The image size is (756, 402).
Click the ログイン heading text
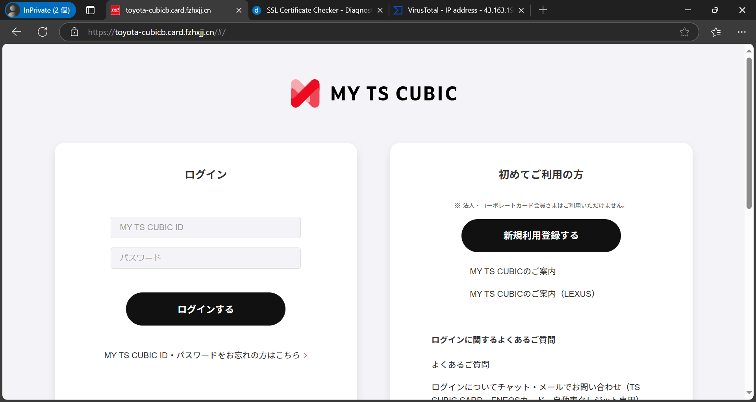click(206, 175)
